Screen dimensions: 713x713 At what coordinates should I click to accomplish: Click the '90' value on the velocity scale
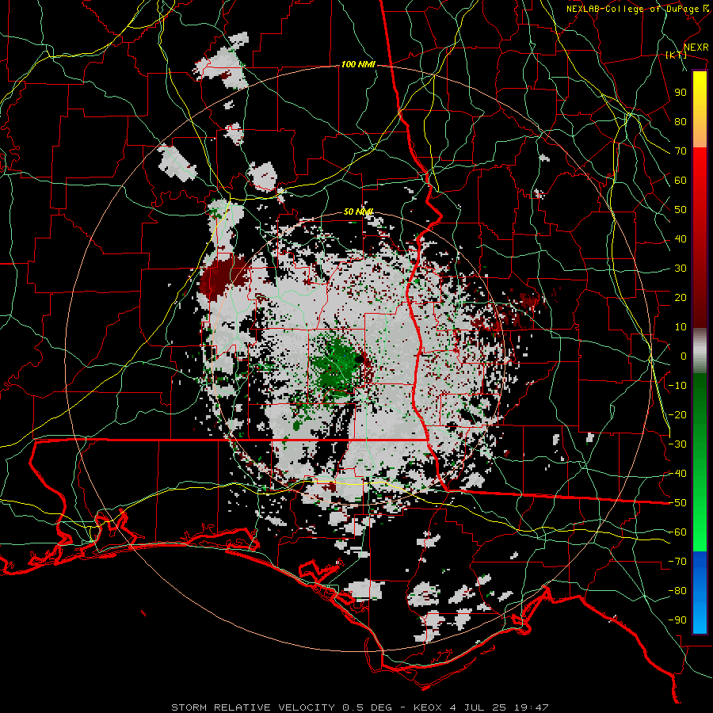click(x=681, y=93)
